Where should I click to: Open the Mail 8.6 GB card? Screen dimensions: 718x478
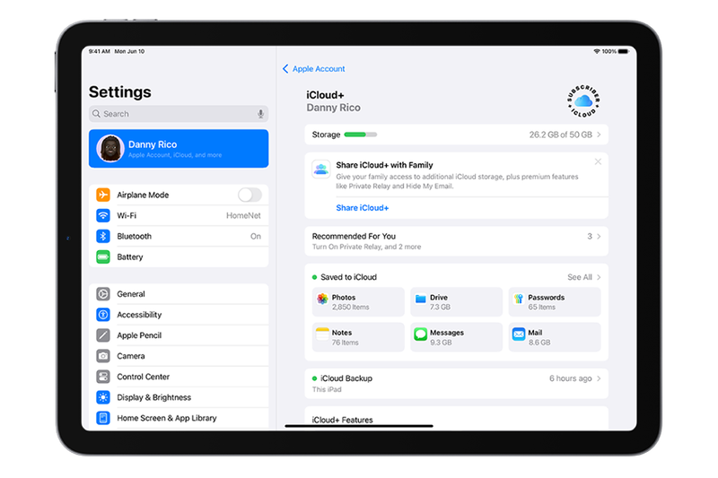coord(555,337)
